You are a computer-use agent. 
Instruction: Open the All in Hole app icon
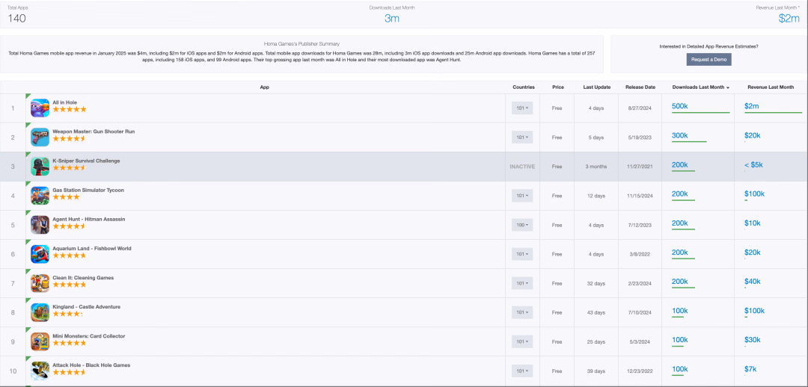[40, 108]
